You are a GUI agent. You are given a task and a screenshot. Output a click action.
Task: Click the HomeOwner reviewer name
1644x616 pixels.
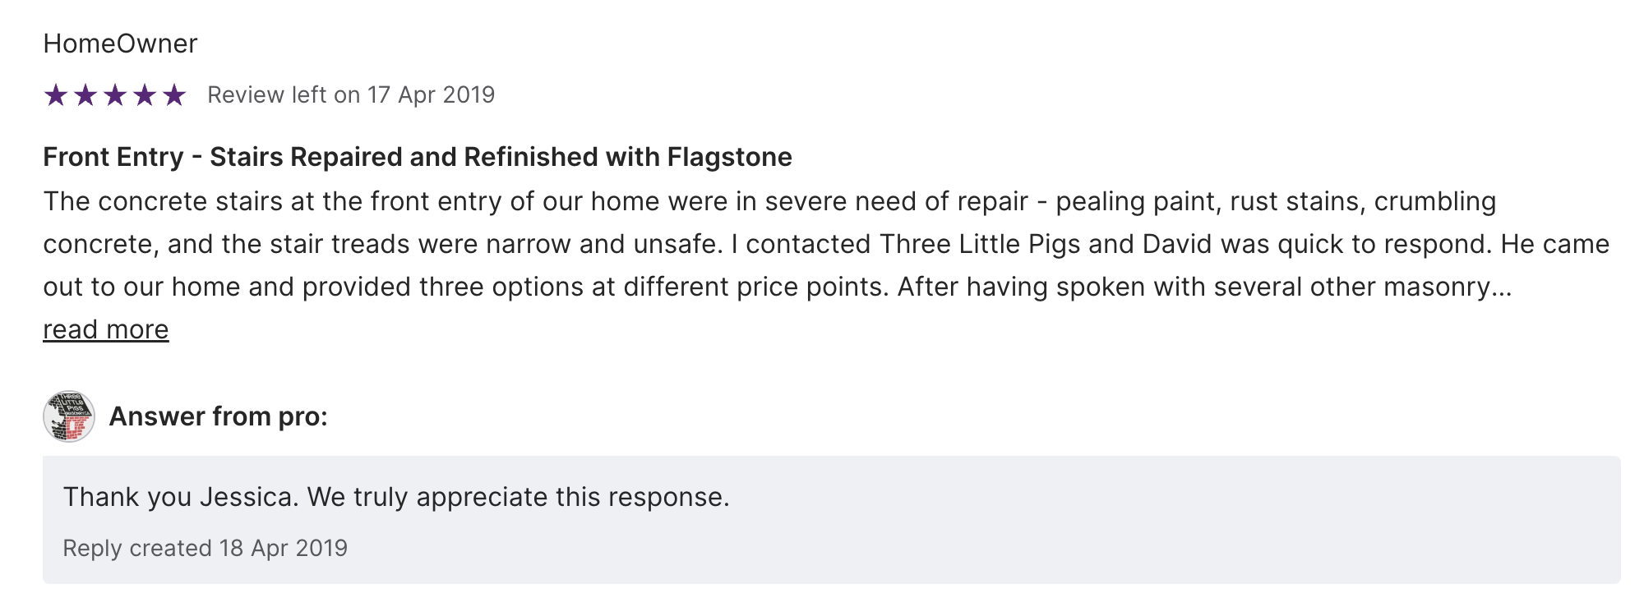(120, 44)
